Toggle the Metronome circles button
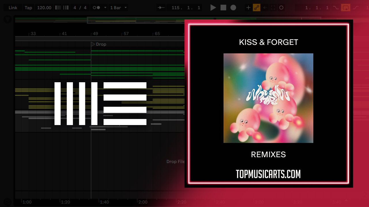The height and width of the screenshot is (207, 369). (x=96, y=8)
